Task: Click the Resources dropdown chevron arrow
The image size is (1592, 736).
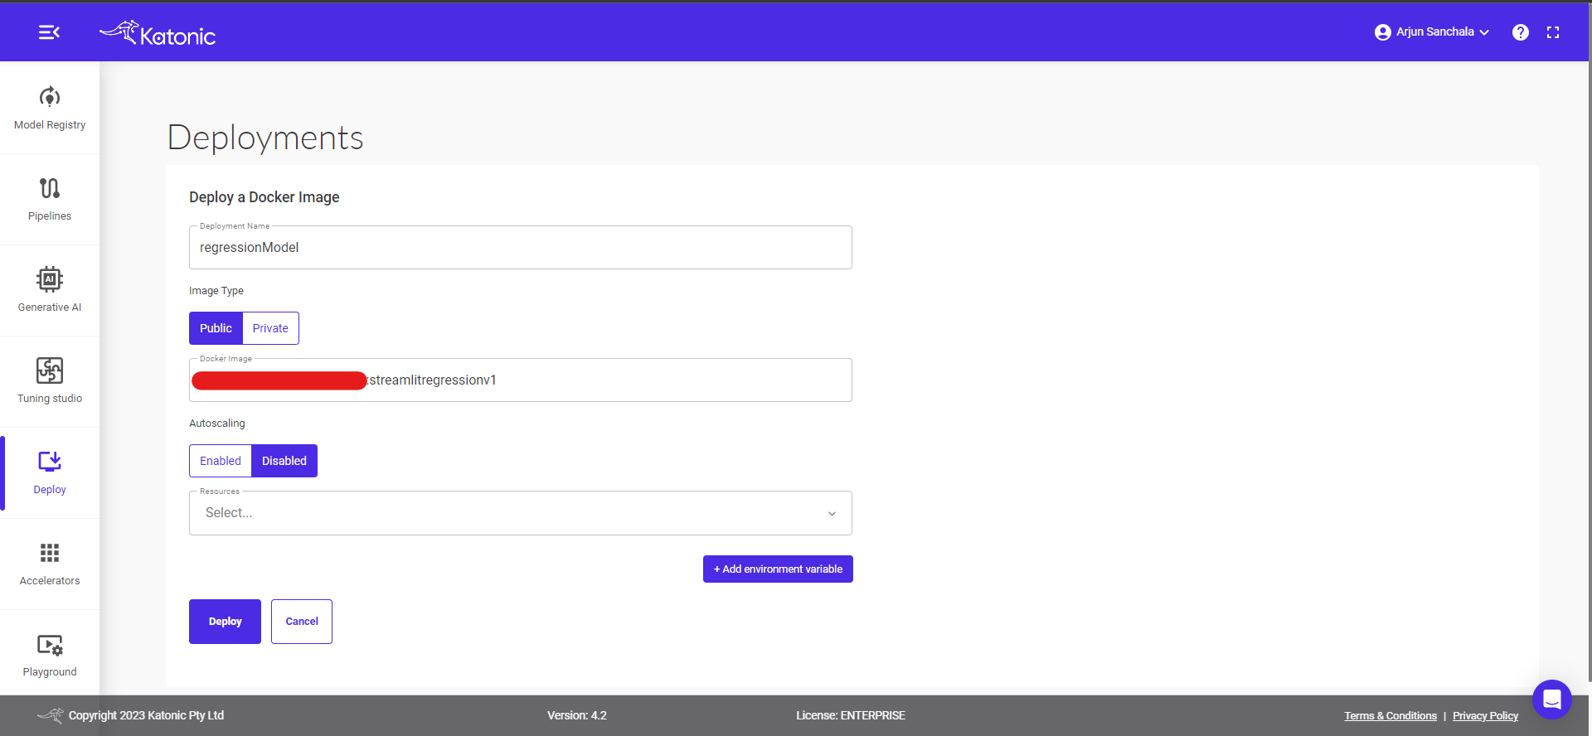Action: [832, 514]
